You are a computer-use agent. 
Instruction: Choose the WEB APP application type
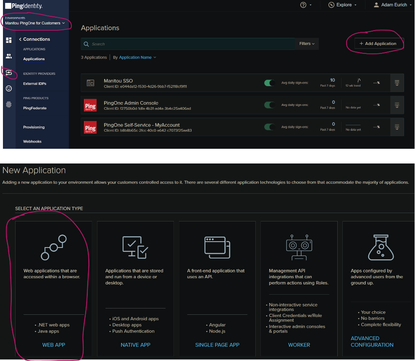(x=54, y=345)
